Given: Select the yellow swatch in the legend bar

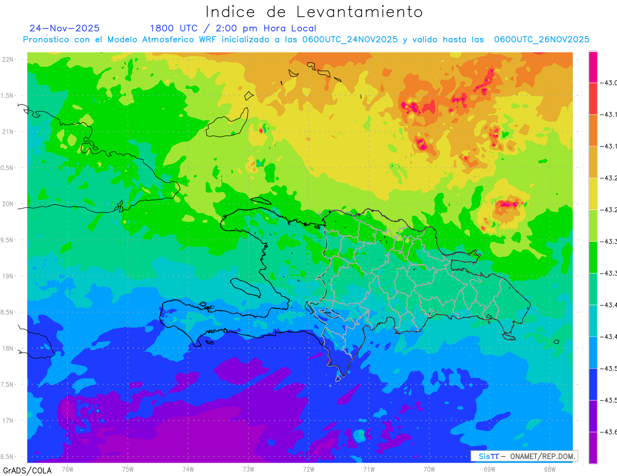Looking at the screenshot, I should 593,194.
